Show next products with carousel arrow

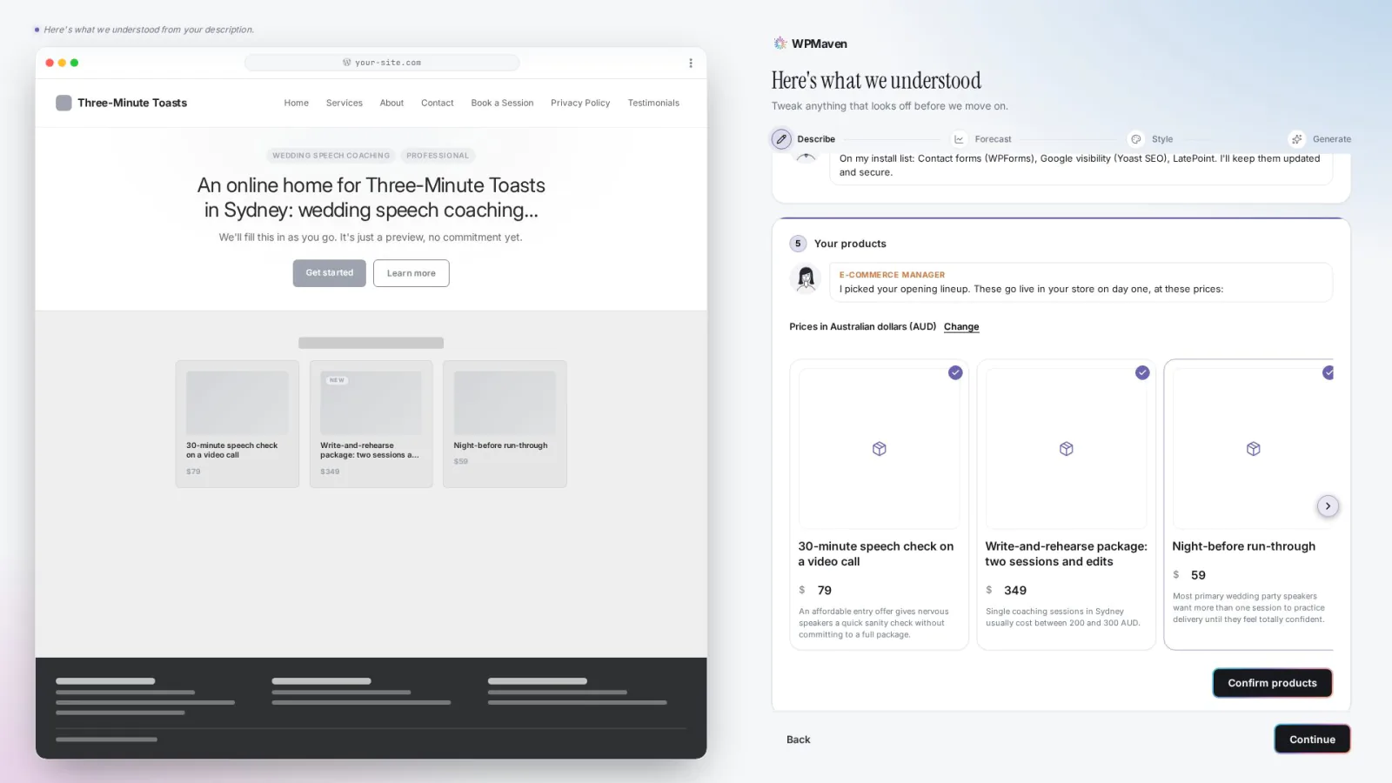coord(1328,506)
